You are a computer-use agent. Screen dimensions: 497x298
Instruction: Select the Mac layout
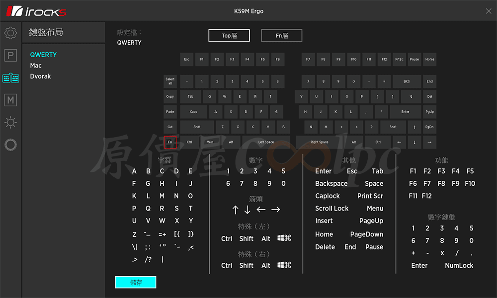(36, 66)
